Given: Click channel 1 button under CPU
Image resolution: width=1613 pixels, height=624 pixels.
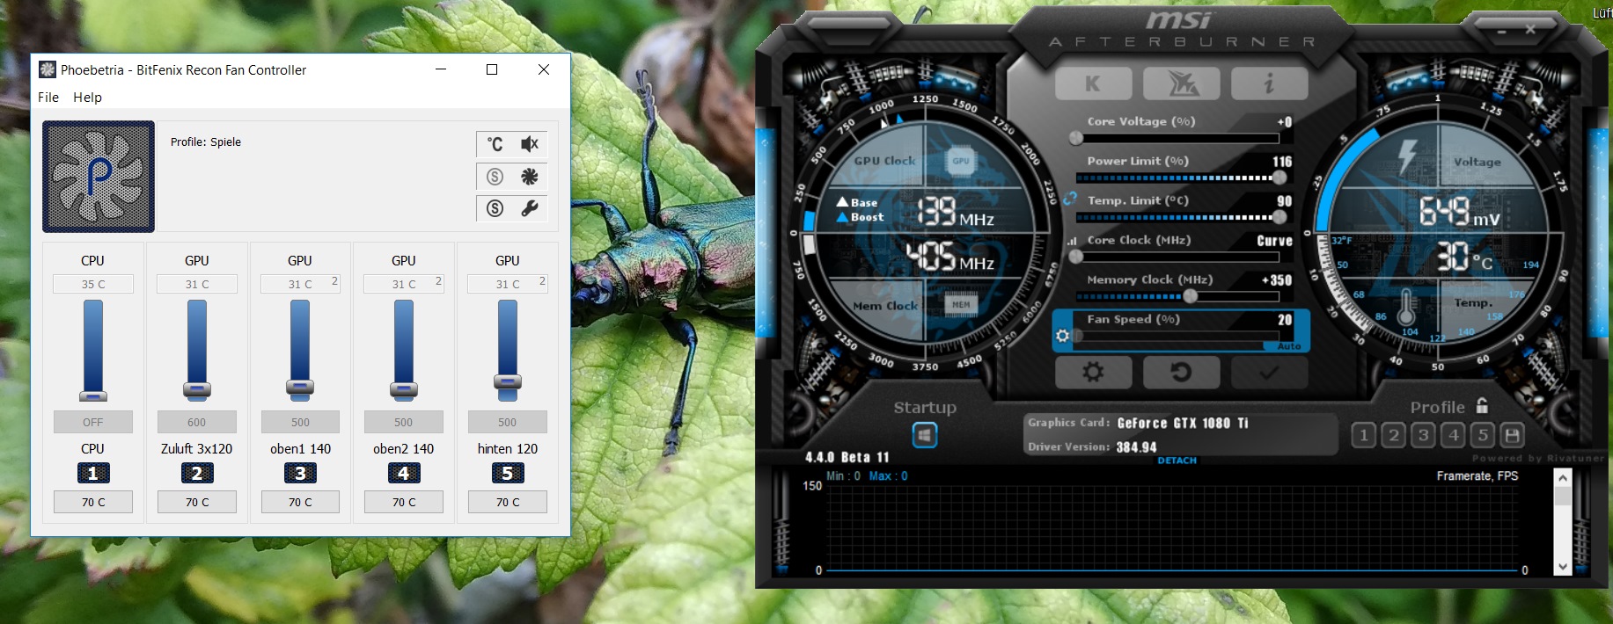Looking at the screenshot, I should 92,473.
